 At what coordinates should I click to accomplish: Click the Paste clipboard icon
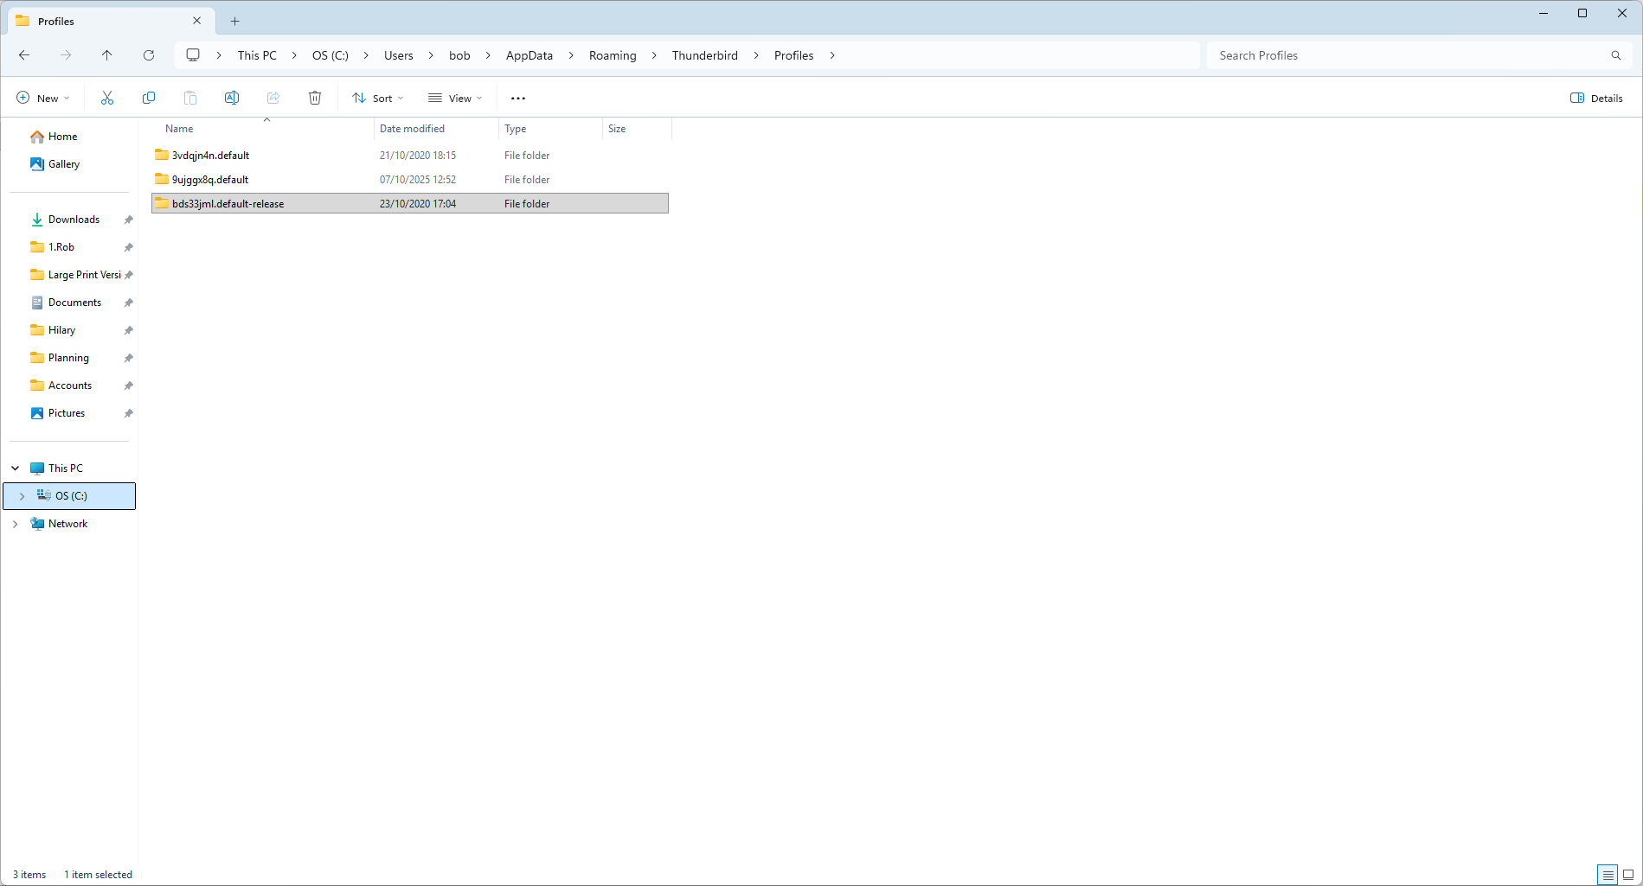pos(190,99)
